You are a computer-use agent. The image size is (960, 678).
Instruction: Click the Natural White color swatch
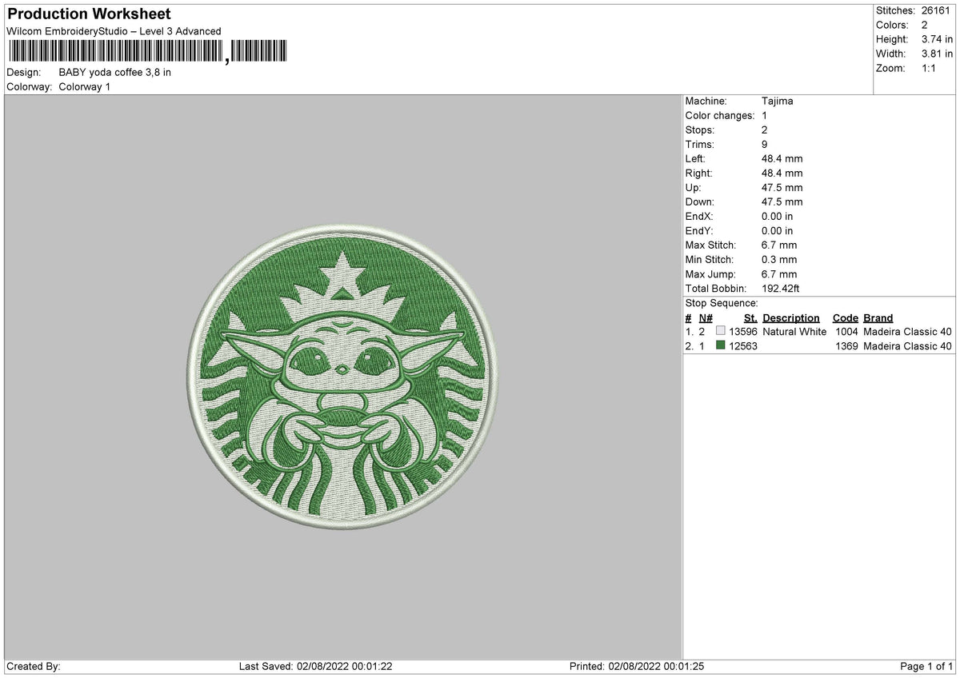[721, 331]
